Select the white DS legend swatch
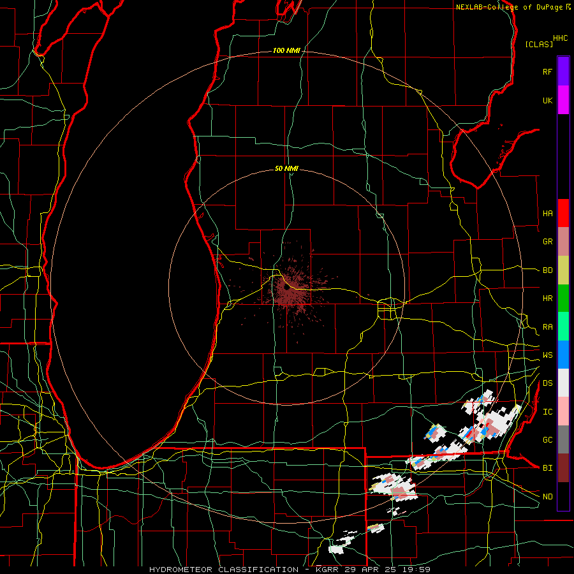Image resolution: width=574 pixels, height=574 pixels. pyautogui.click(x=563, y=383)
